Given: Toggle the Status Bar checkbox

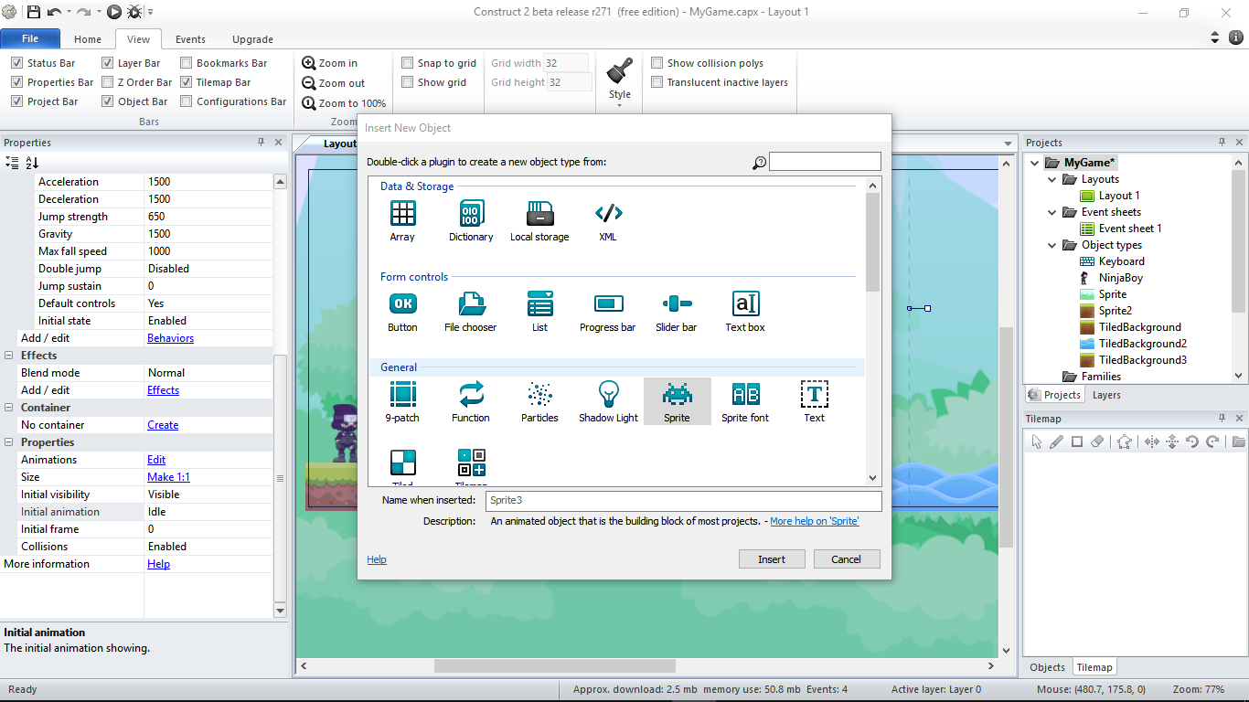Looking at the screenshot, I should pyautogui.click(x=16, y=63).
